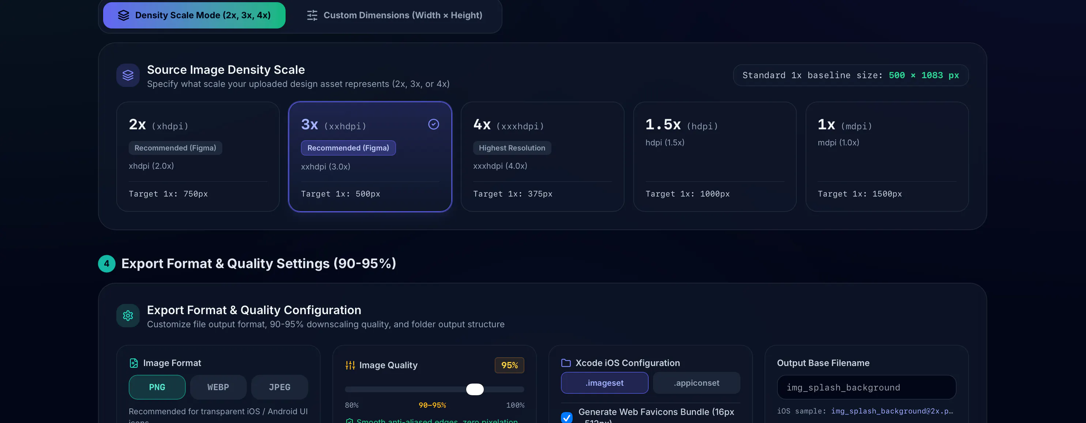Choose WEBP image format
The image size is (1086, 423).
tap(218, 387)
